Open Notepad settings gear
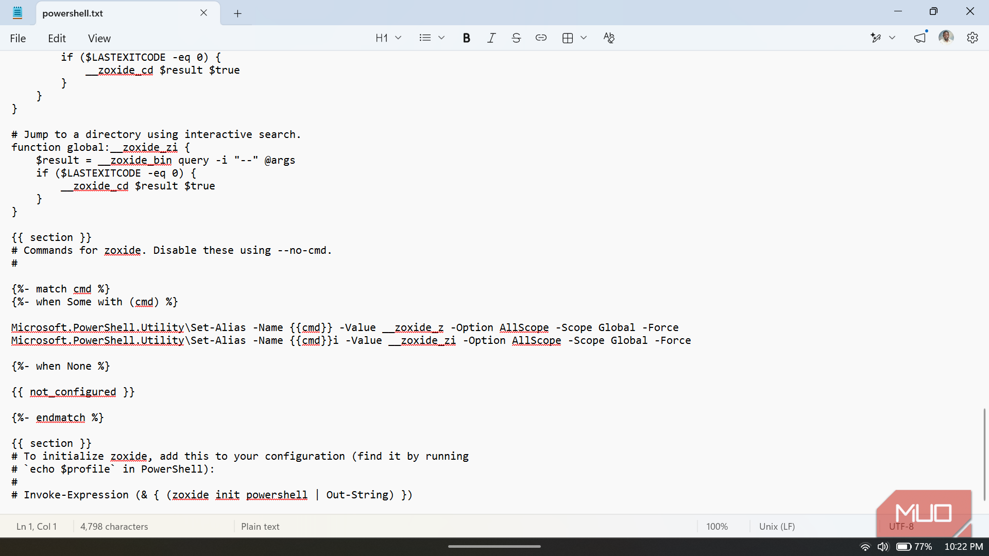 (973, 38)
